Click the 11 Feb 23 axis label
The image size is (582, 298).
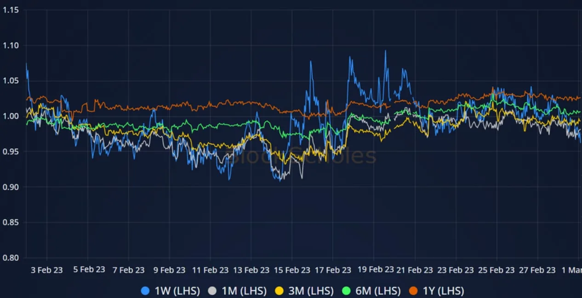tap(210, 270)
